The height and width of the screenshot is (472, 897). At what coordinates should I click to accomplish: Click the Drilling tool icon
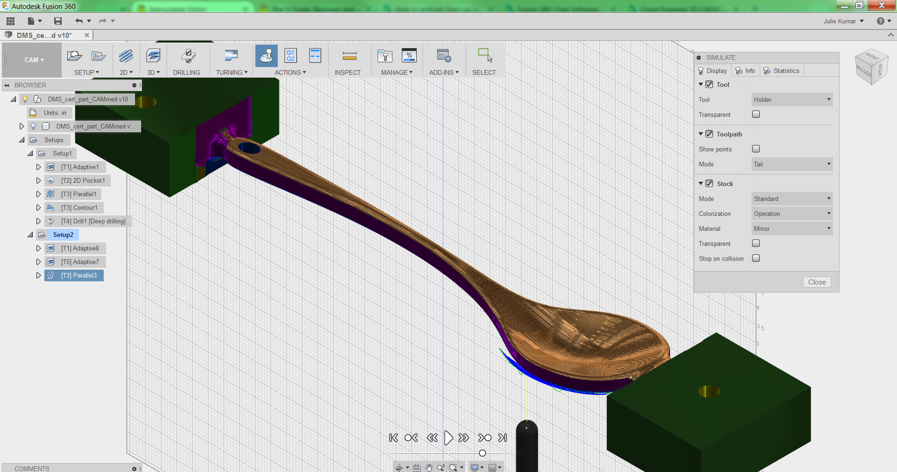pos(188,56)
